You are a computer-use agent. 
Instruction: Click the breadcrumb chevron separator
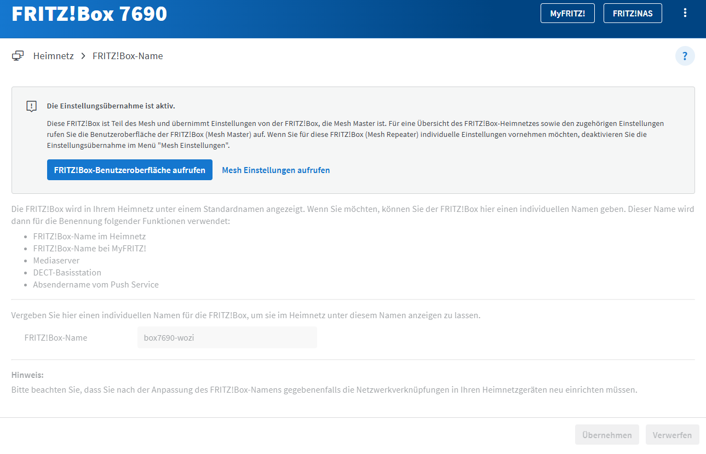83,56
